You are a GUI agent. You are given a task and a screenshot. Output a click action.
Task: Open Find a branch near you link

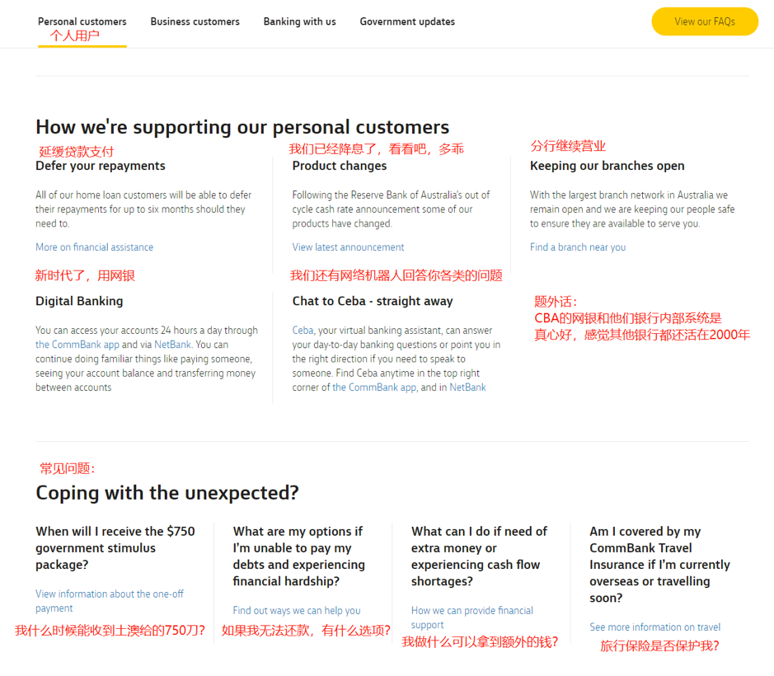pos(577,247)
